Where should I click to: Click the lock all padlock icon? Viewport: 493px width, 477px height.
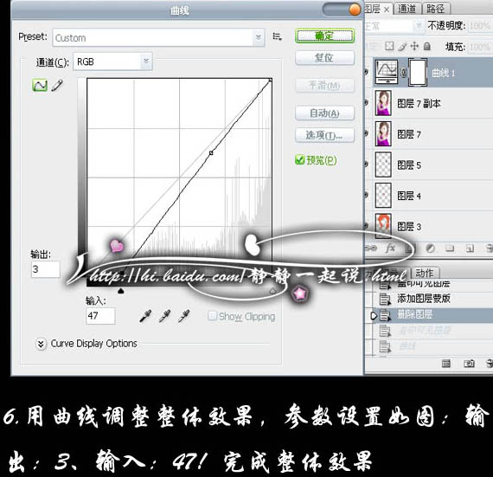pyautogui.click(x=427, y=47)
